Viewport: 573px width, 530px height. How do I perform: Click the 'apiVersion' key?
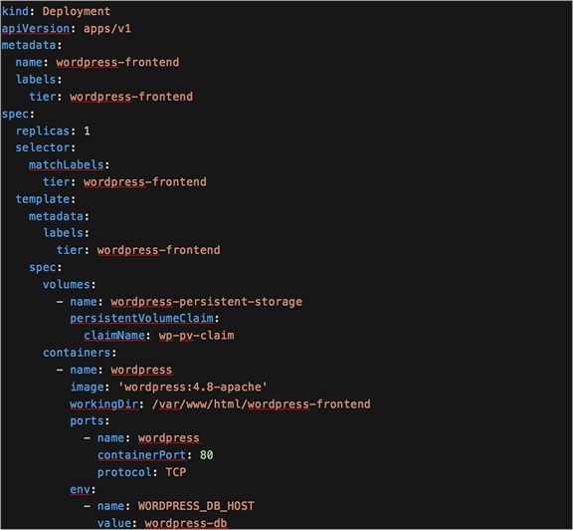(x=36, y=29)
